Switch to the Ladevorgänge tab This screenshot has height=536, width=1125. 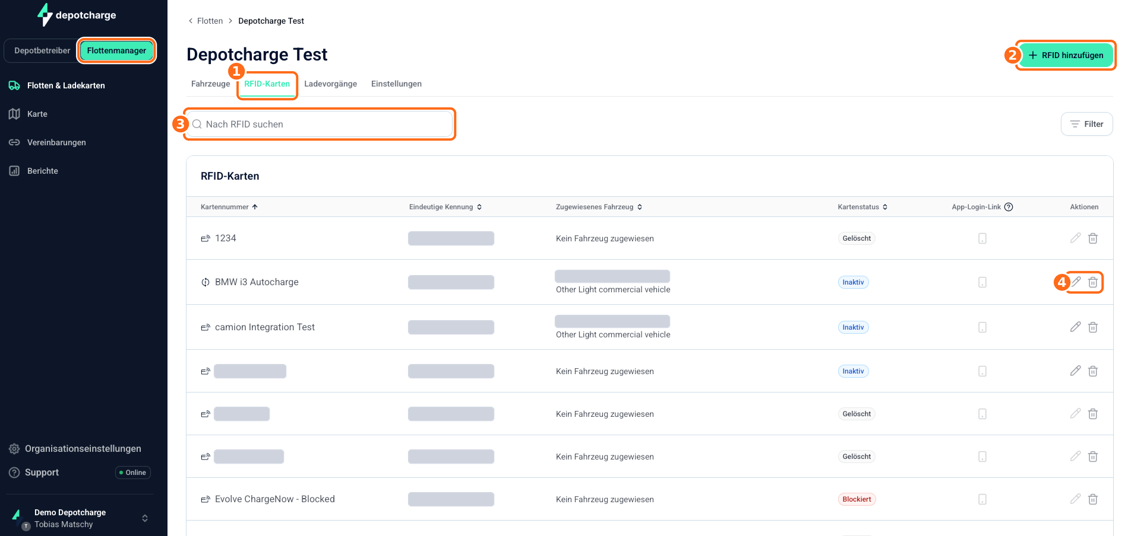tap(331, 84)
